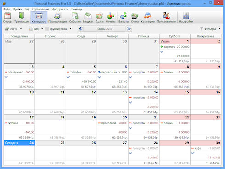Open the Пользователи users icon
225x169 pixels.
click(166, 17)
